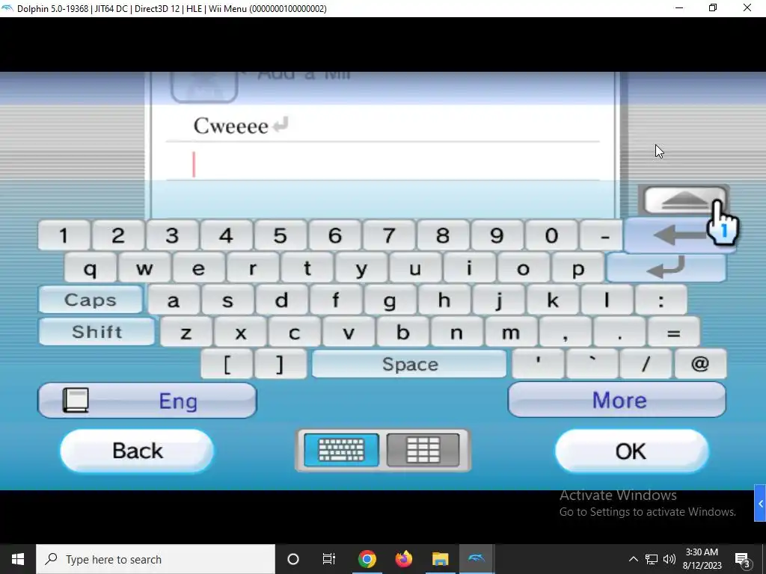
Task: Tap the j key
Action: point(499,300)
